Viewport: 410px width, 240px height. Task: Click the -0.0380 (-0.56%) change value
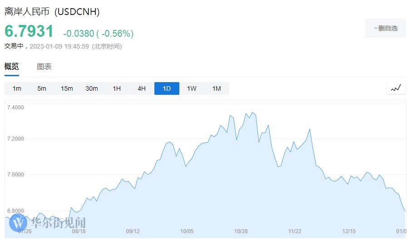98,34
